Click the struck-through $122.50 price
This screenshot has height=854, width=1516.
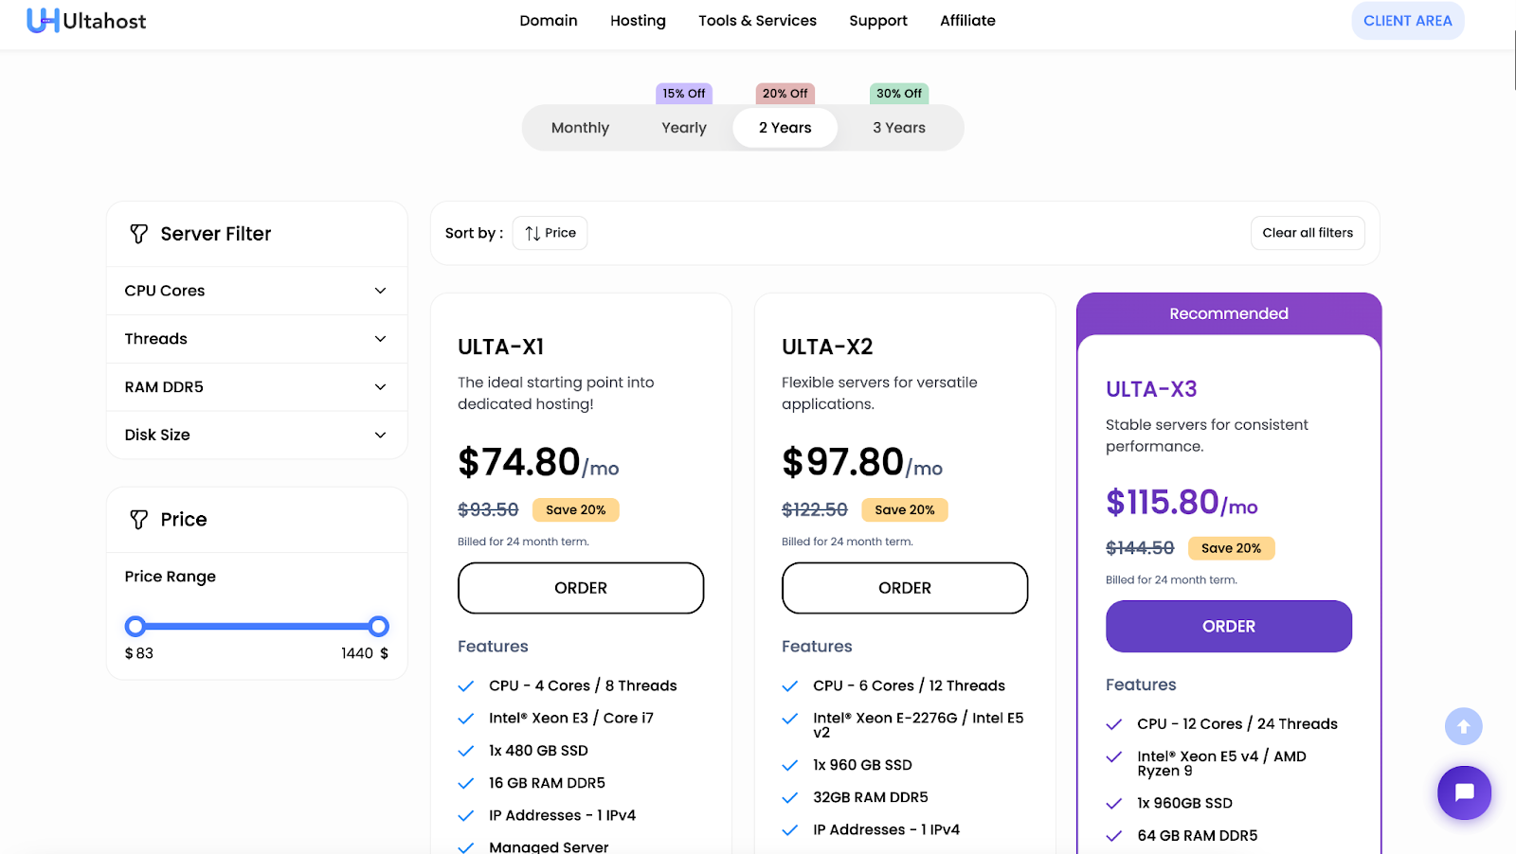tap(815, 510)
